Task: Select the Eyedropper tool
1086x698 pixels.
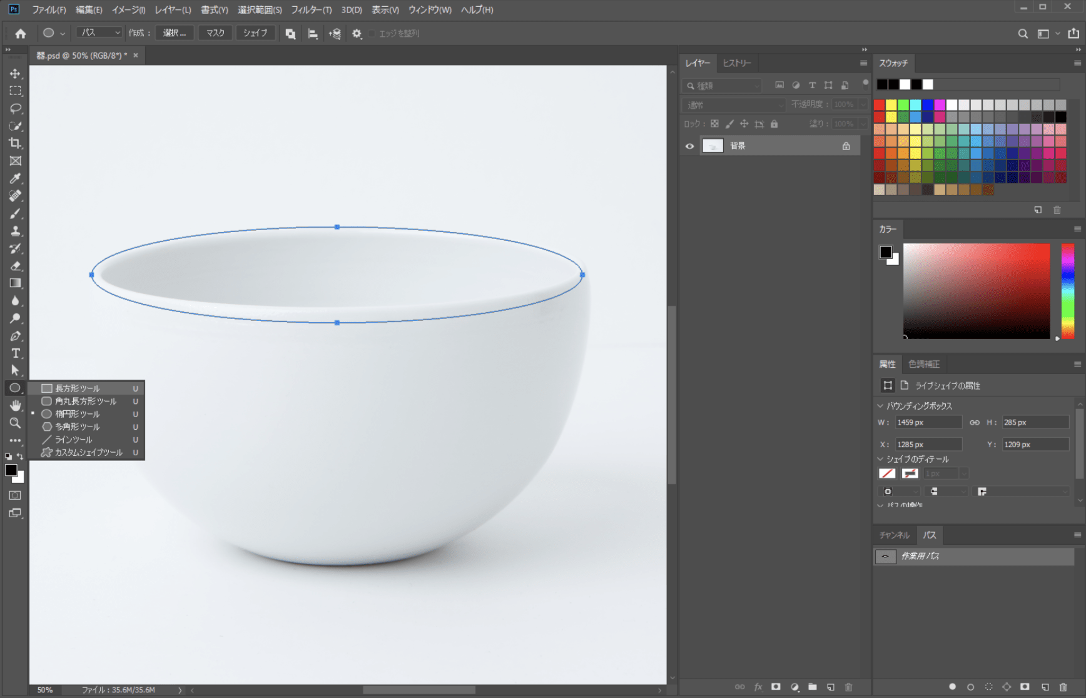Action: point(15,178)
